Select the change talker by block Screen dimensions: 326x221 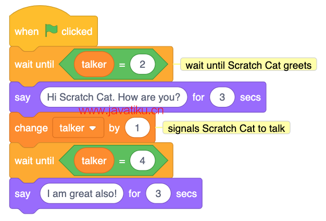click(31, 128)
